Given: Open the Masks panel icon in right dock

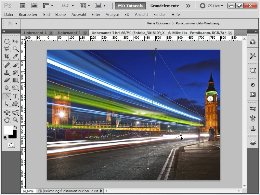Looking at the screenshot, I should 253,94.
